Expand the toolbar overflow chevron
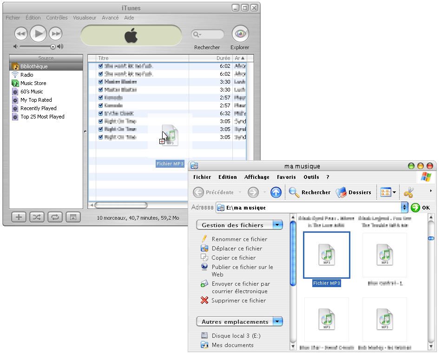Screen dimensions: 441x354 pyautogui.click(x=431, y=191)
